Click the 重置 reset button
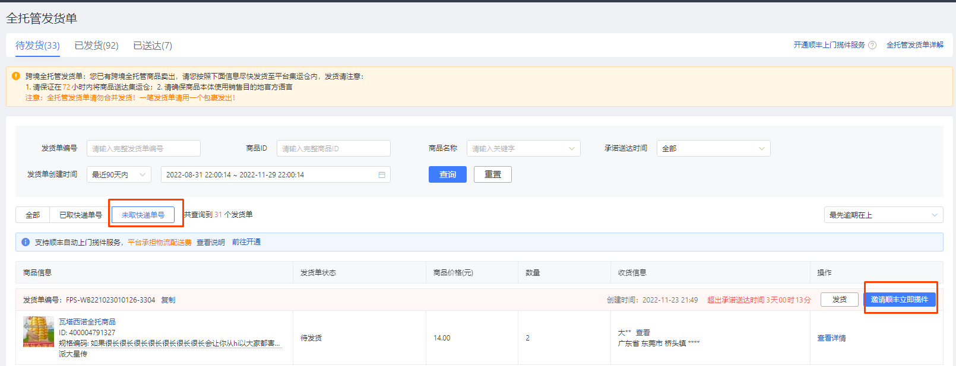 (493, 174)
